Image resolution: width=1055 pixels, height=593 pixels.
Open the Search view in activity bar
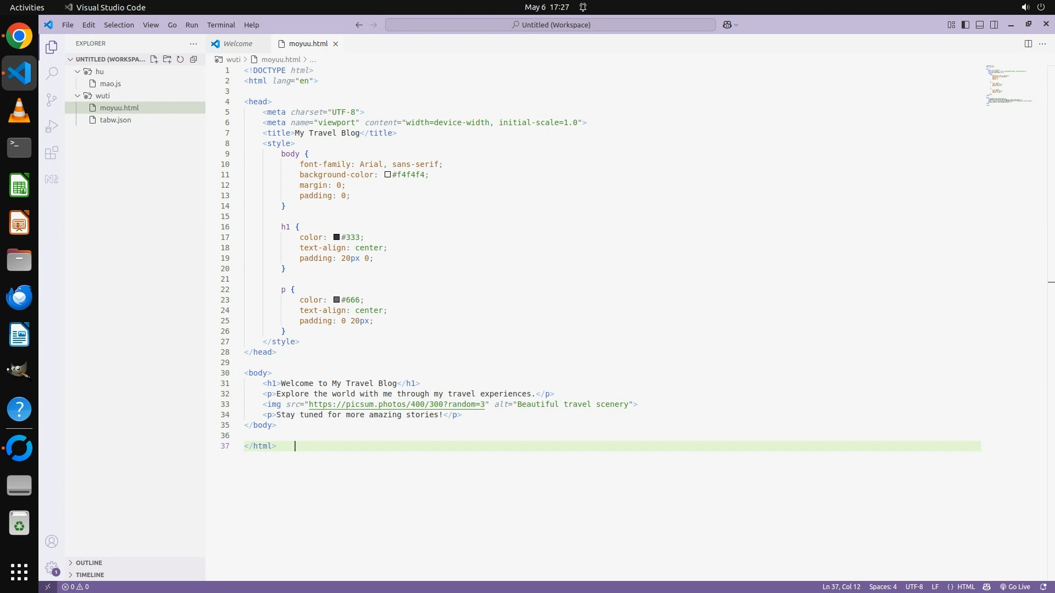point(52,73)
